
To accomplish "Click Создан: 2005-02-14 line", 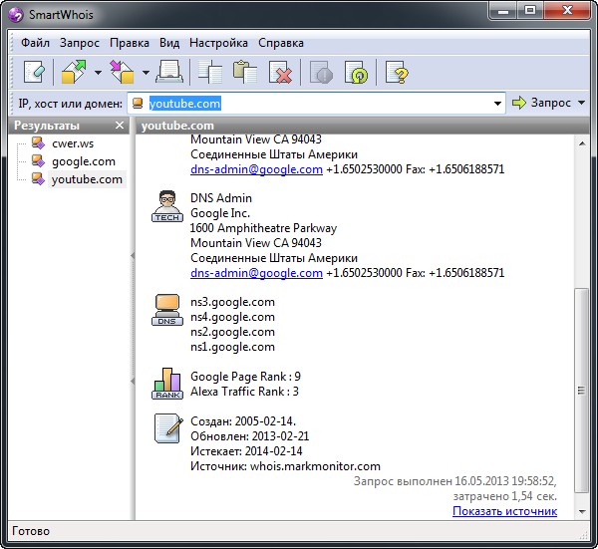I will click(x=243, y=420).
